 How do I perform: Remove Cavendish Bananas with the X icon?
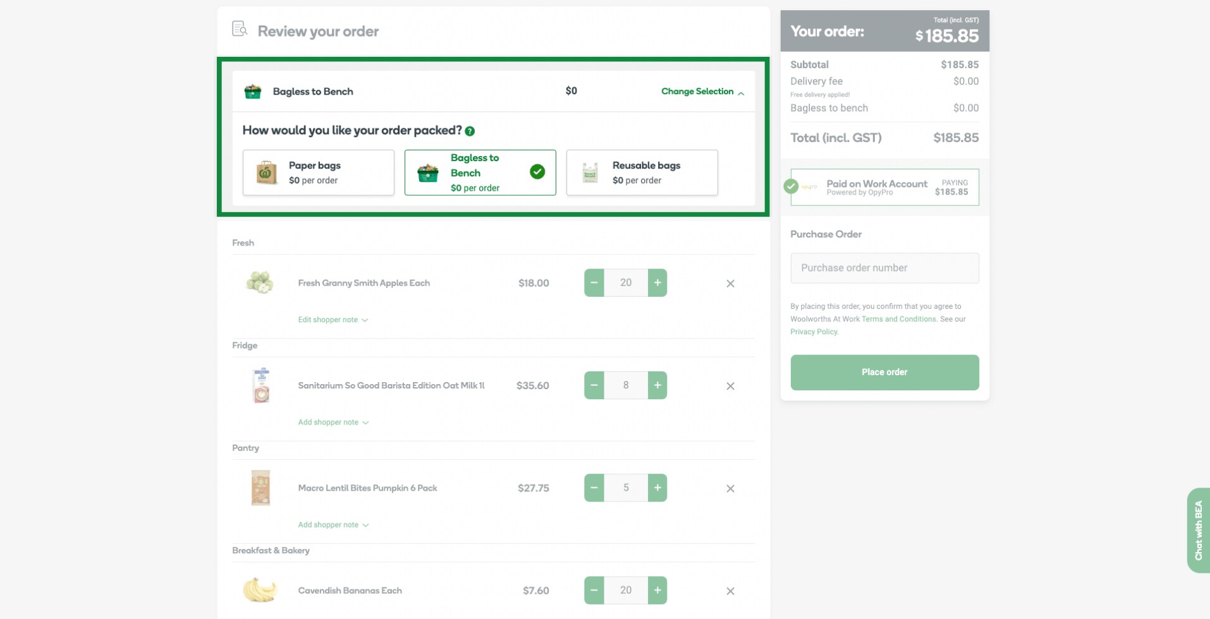[730, 591]
